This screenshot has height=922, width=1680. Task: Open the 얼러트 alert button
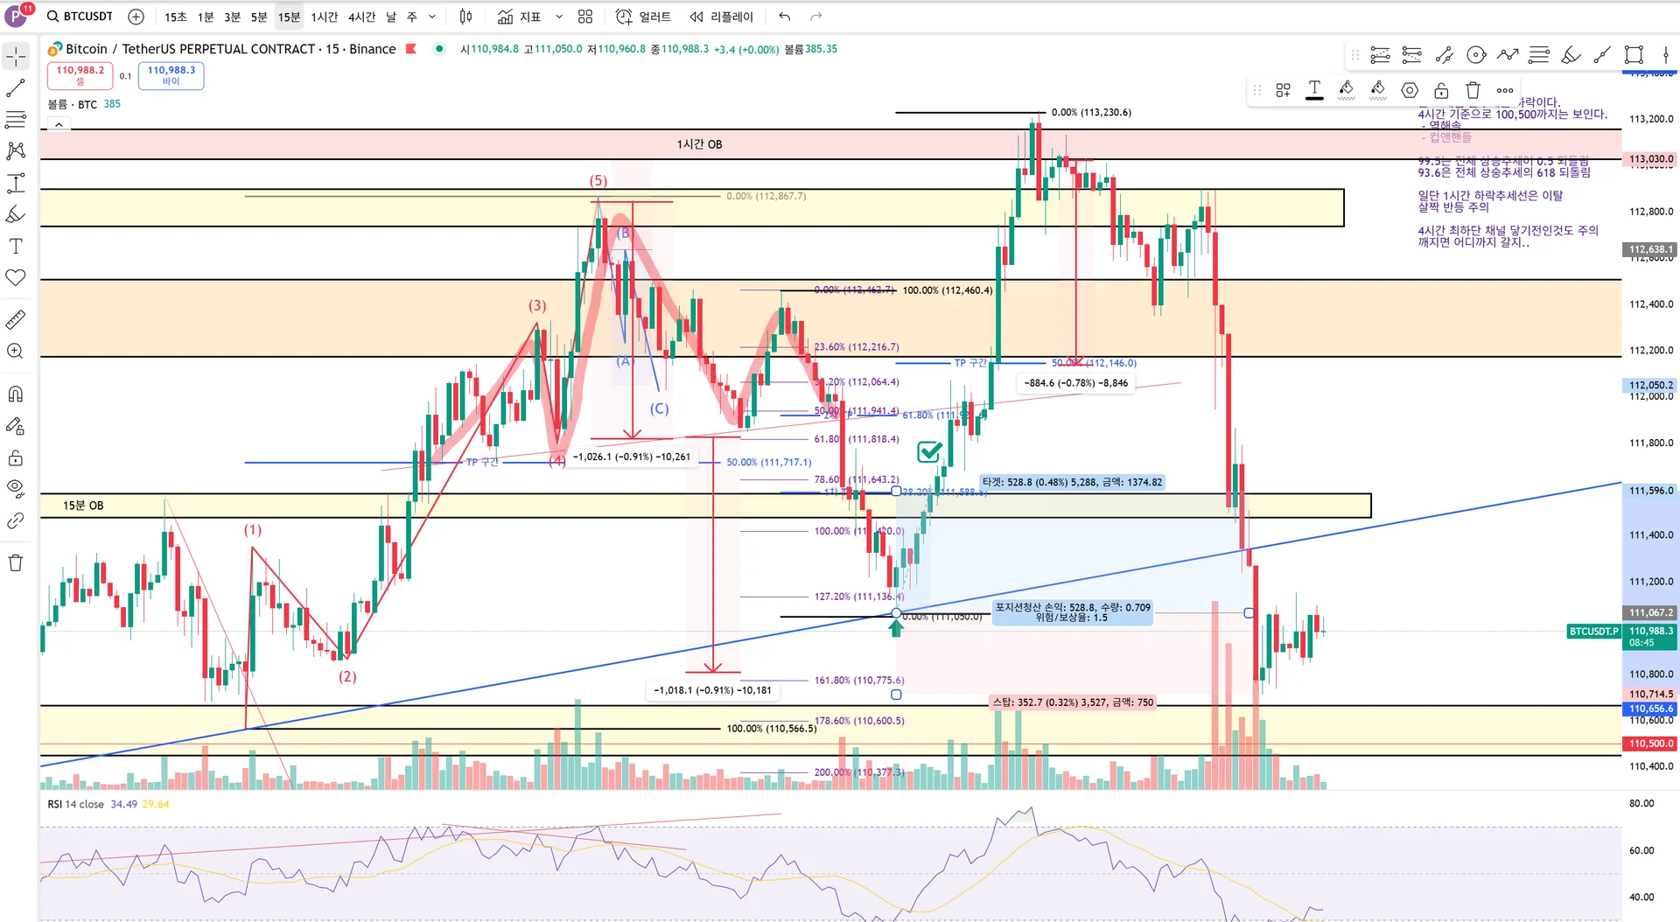tap(643, 17)
